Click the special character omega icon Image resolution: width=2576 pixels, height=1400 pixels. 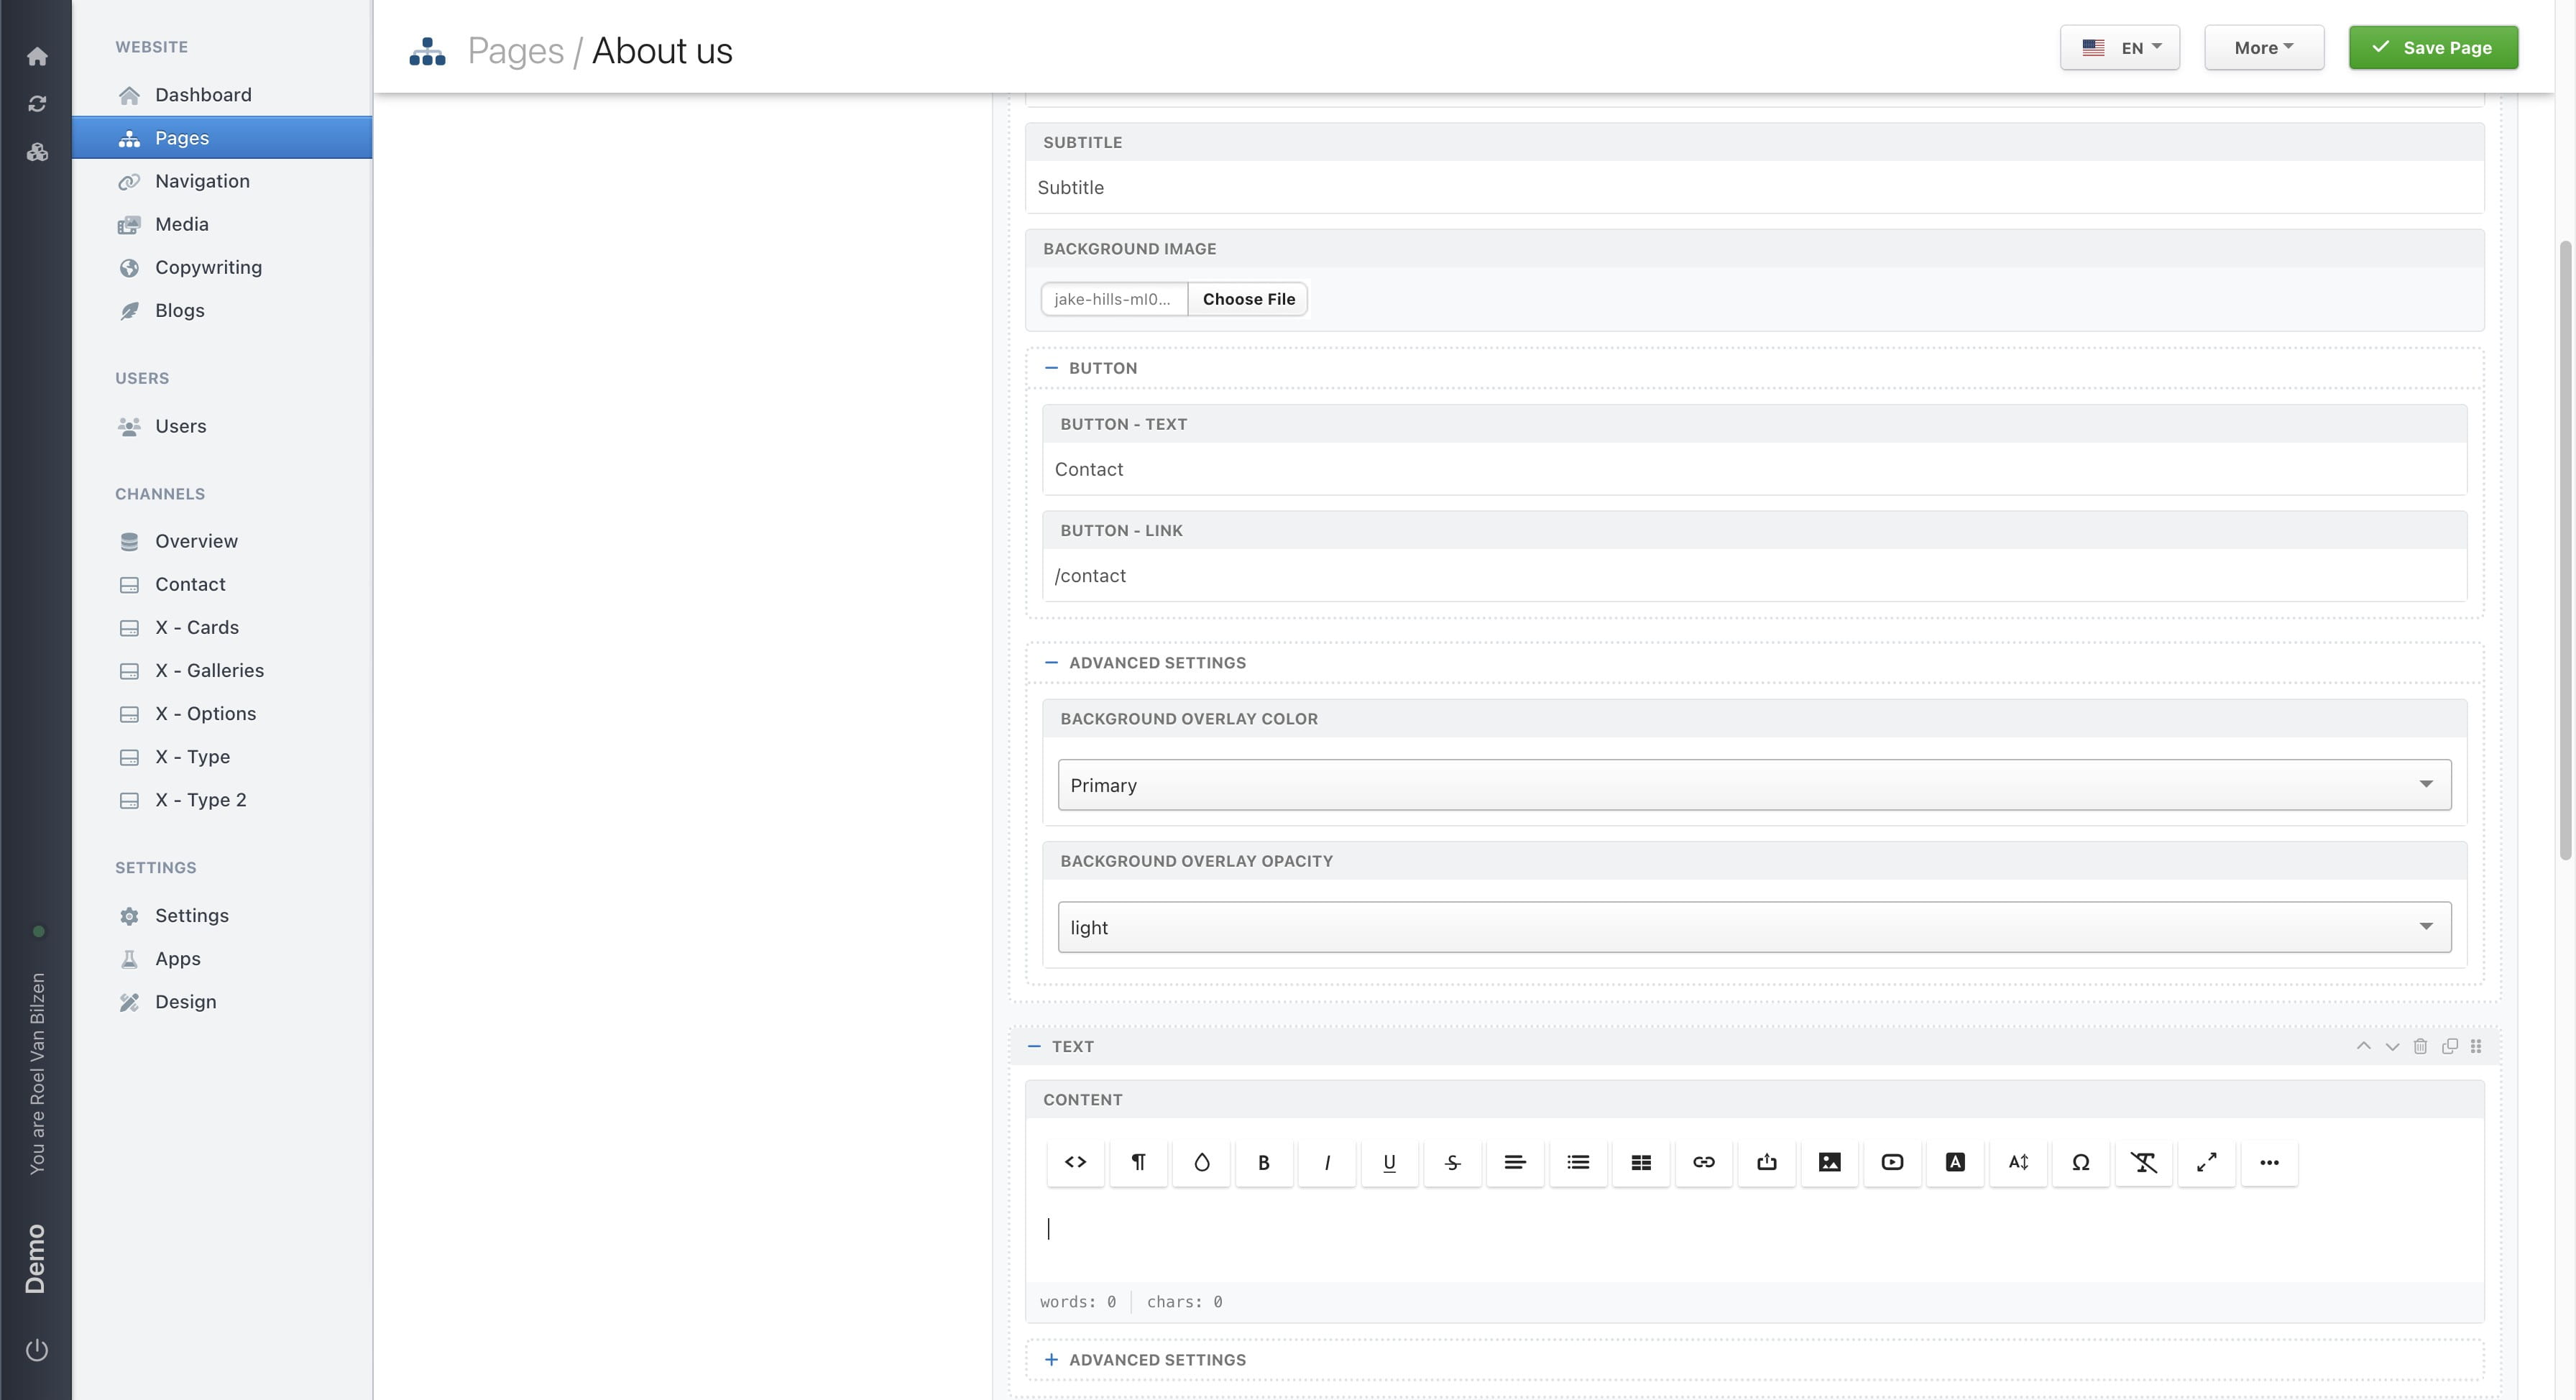pyautogui.click(x=2081, y=1162)
